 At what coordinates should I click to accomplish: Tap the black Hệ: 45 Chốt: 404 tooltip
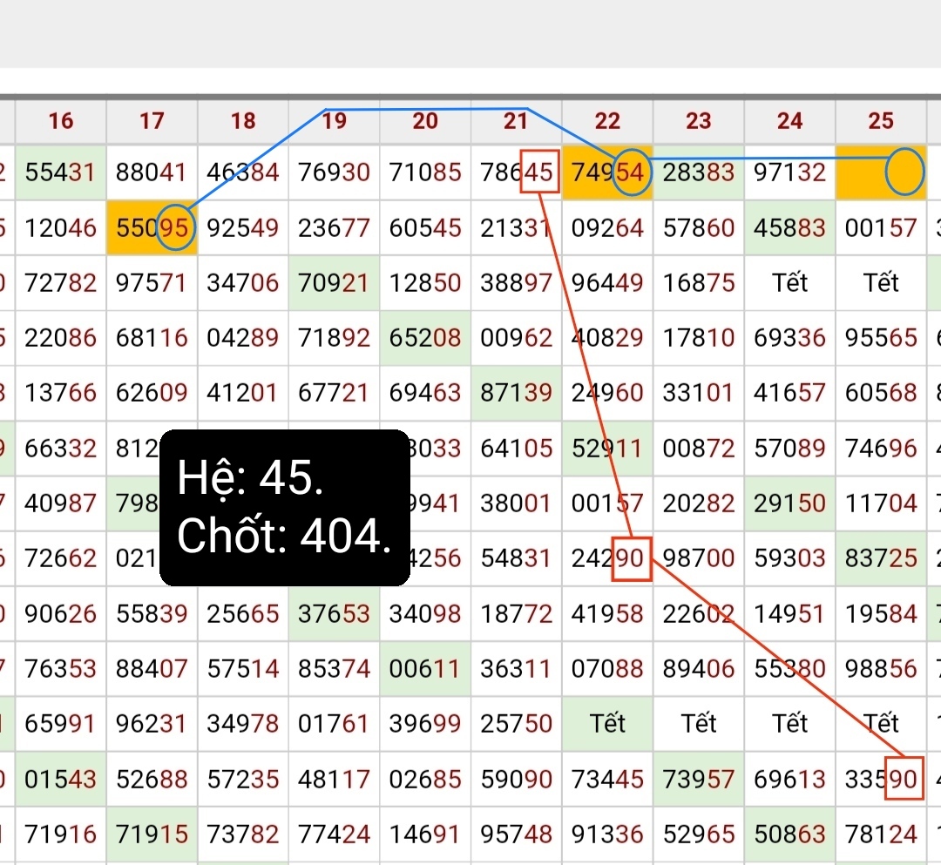pos(284,508)
